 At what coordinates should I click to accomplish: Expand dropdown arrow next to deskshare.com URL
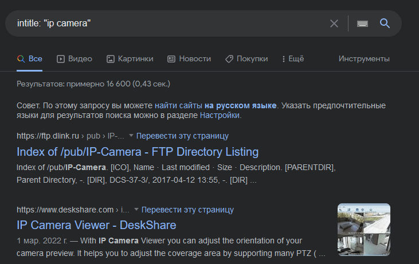(x=136, y=210)
